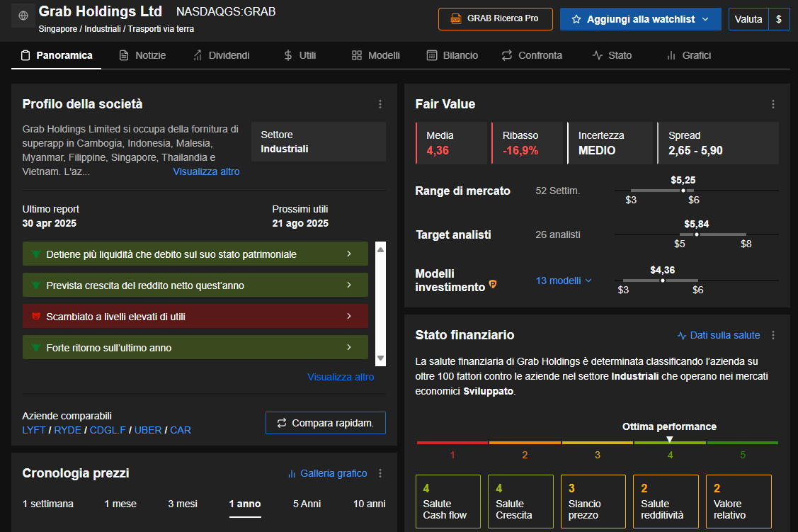Open the RYDE comparable company link

click(68, 430)
